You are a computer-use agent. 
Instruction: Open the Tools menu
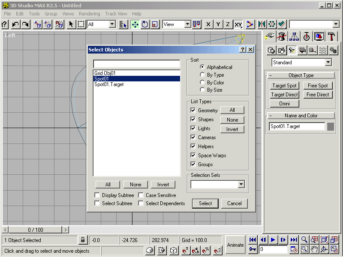point(34,14)
